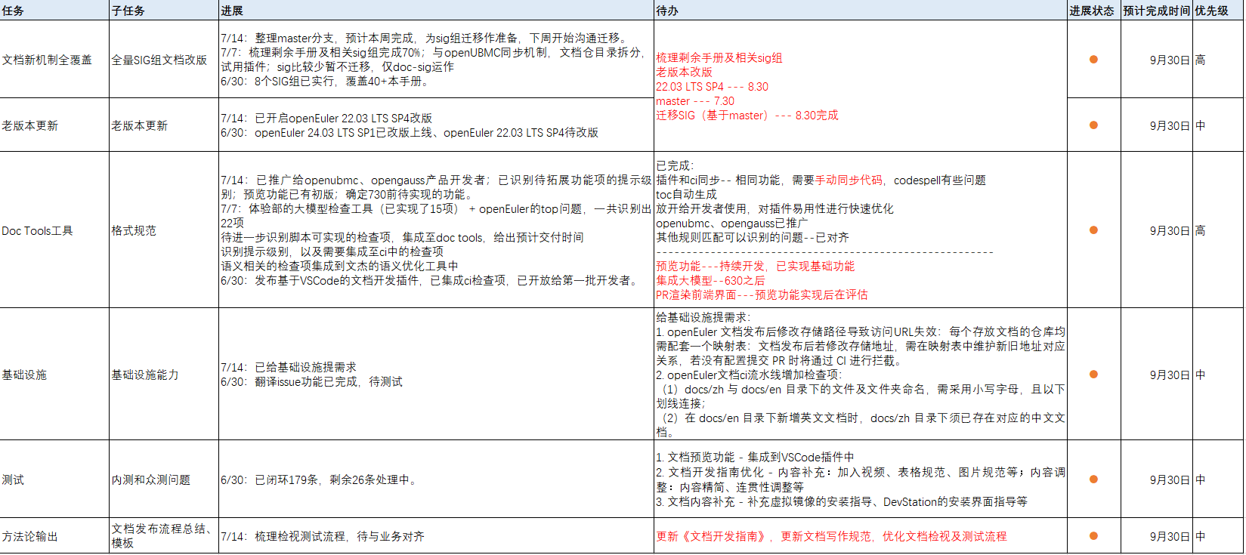Select the Doc Tools工具 task cell
Screen dimensions: 1246x555
click(38, 230)
